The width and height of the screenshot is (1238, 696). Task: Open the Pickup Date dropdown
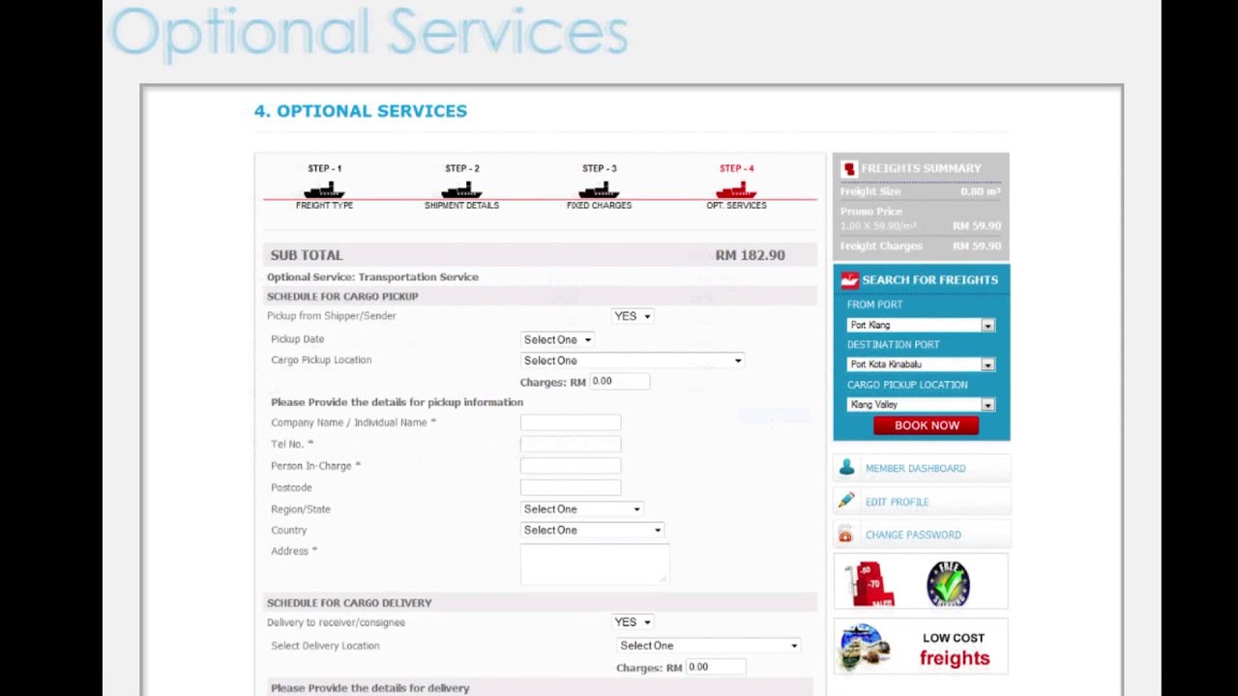[557, 339]
